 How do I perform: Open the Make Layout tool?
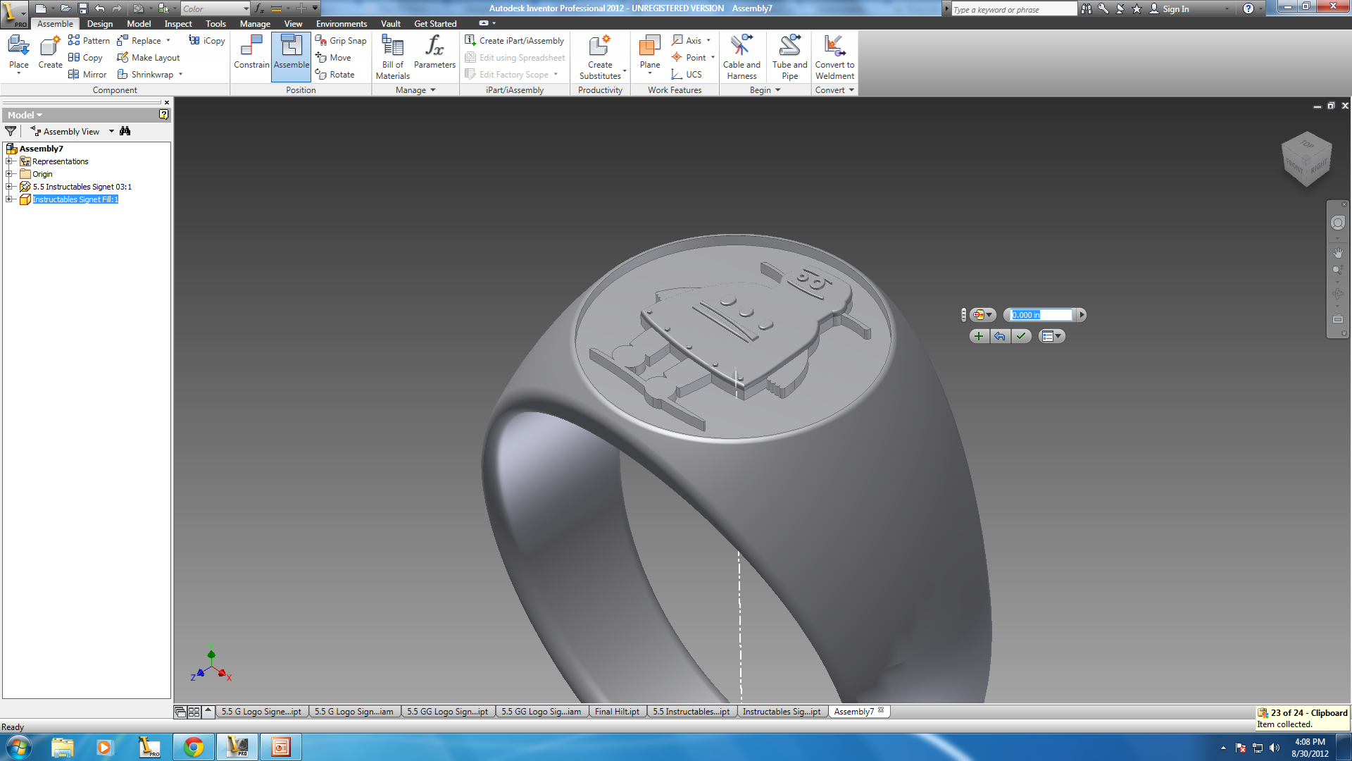point(149,57)
